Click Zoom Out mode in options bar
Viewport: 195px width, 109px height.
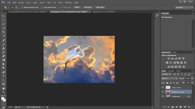tap(16, 7)
